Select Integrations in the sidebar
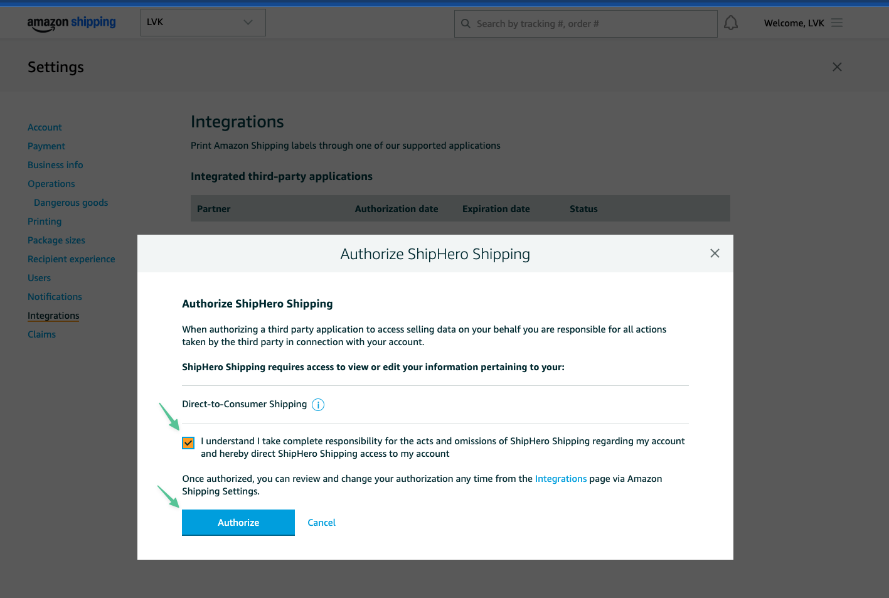The height and width of the screenshot is (598, 889). pos(53,316)
